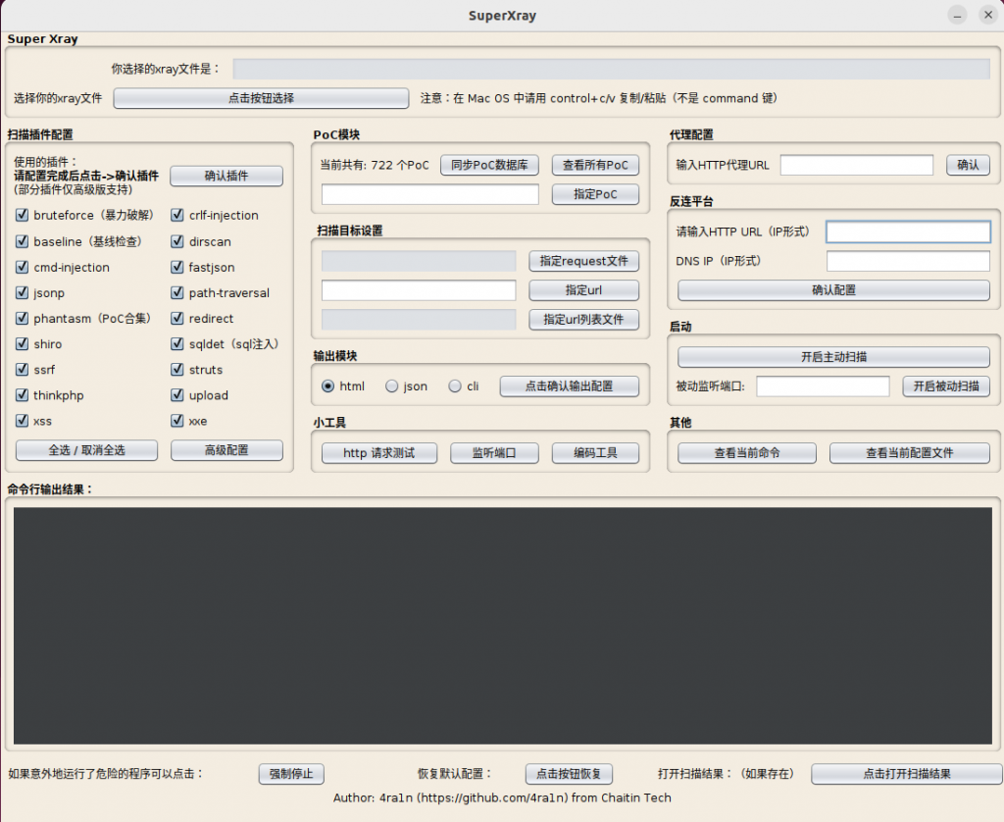Click 强制停止 to force stop
The image size is (1004, 822).
click(x=290, y=774)
